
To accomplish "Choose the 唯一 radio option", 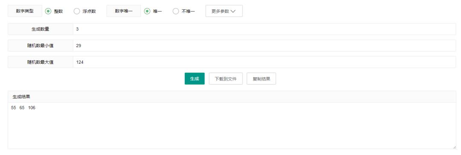I will coord(147,11).
